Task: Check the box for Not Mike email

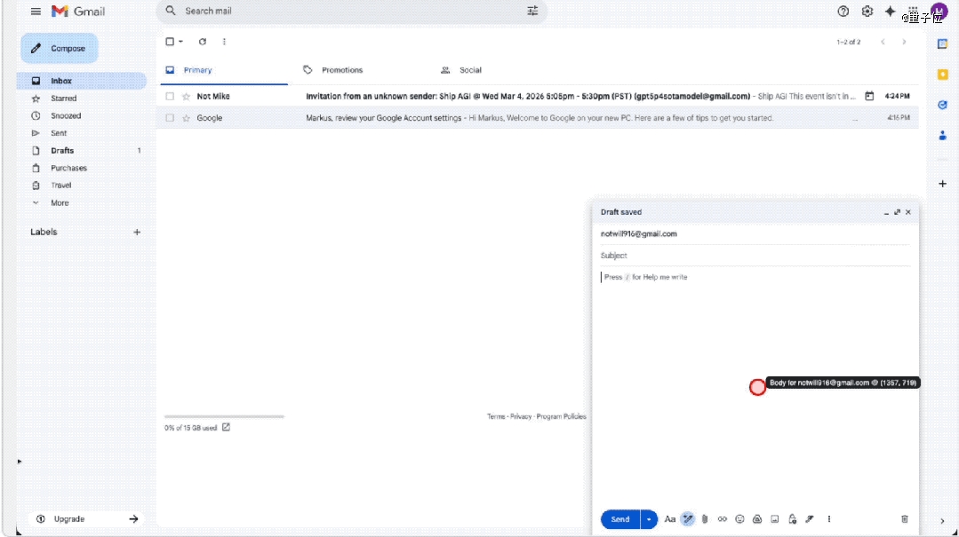Action: pos(170,97)
